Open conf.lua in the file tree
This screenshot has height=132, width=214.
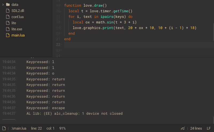(17, 17)
